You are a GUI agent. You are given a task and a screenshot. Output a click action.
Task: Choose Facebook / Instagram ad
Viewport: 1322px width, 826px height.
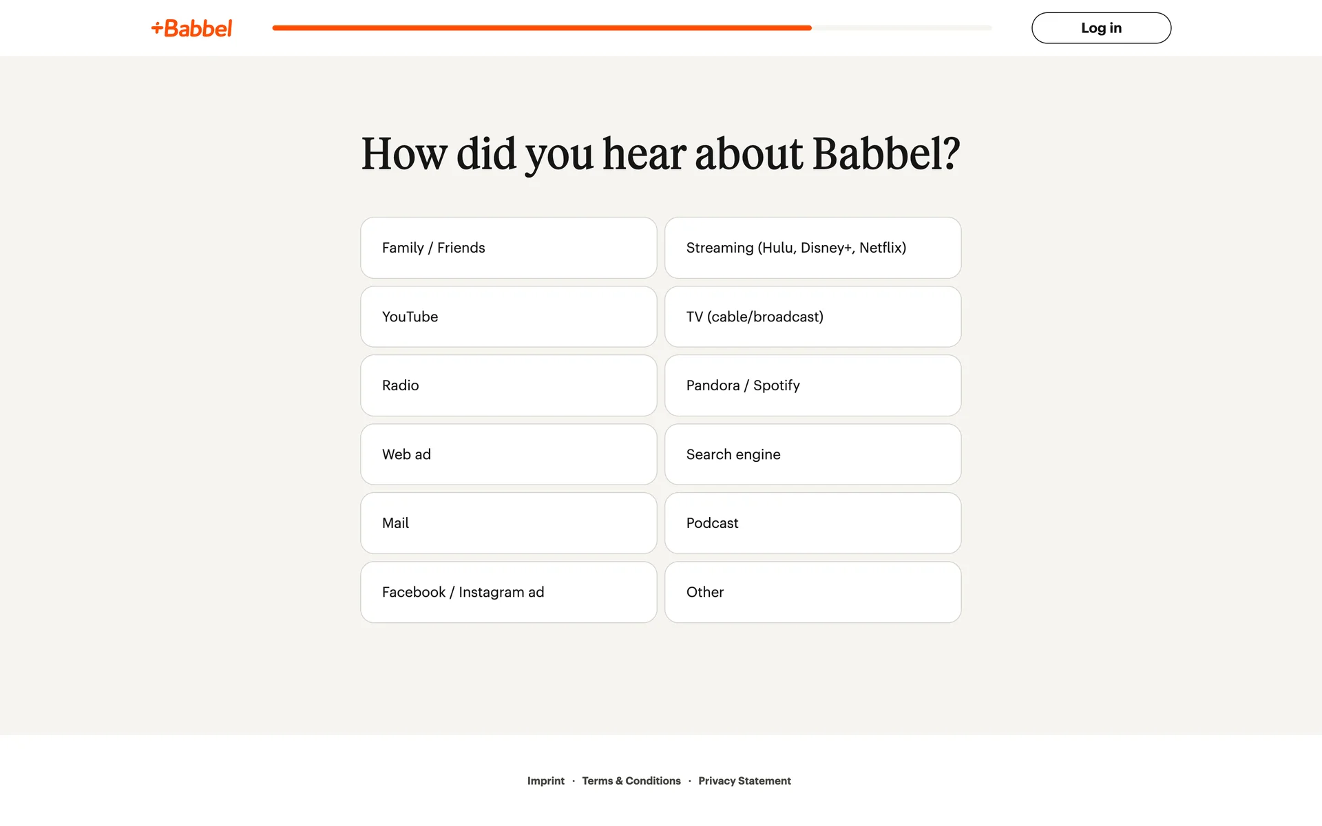tap(508, 592)
